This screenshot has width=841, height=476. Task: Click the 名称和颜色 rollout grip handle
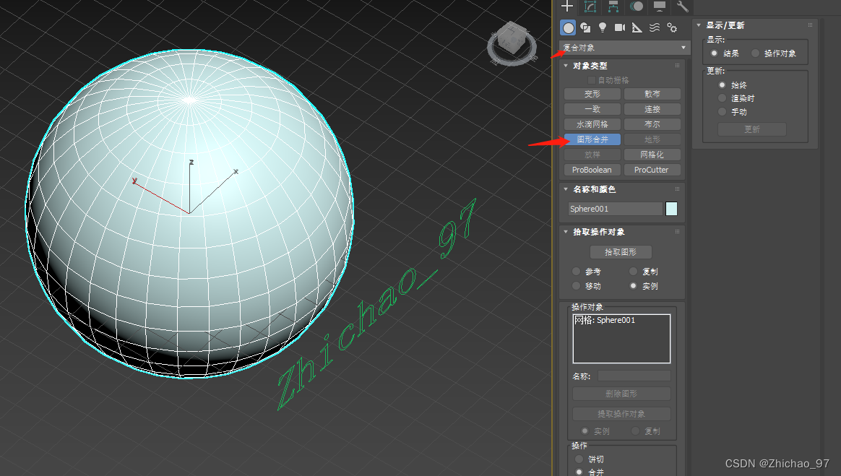point(678,189)
